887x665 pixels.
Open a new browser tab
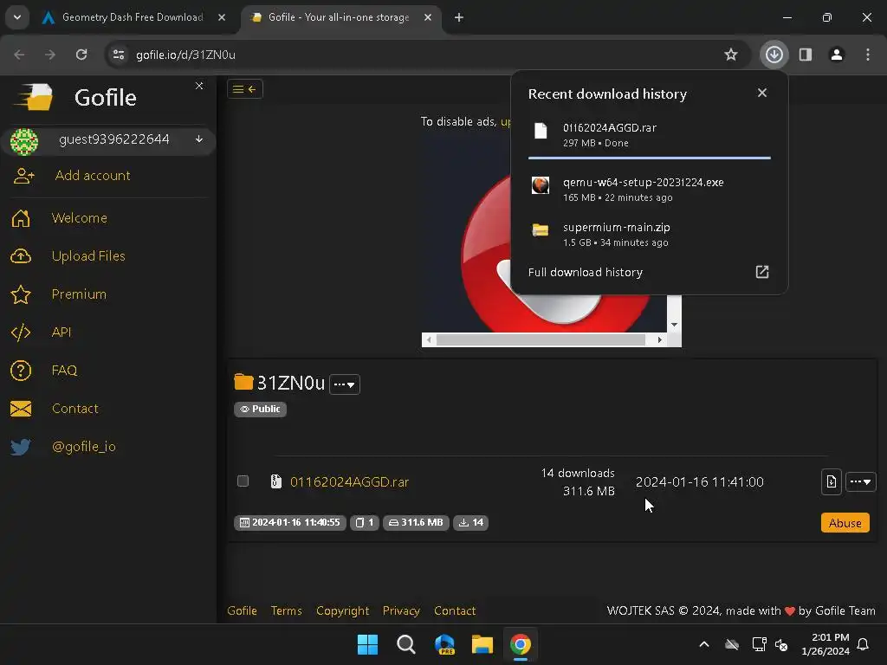click(459, 17)
